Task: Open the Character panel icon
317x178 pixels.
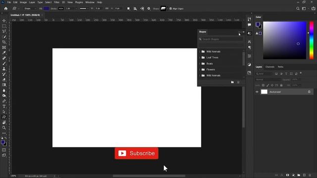Action: (x=249, y=42)
